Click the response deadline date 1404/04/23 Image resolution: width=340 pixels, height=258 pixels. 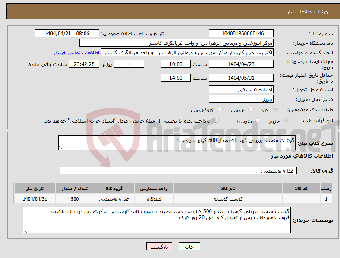click(x=241, y=64)
